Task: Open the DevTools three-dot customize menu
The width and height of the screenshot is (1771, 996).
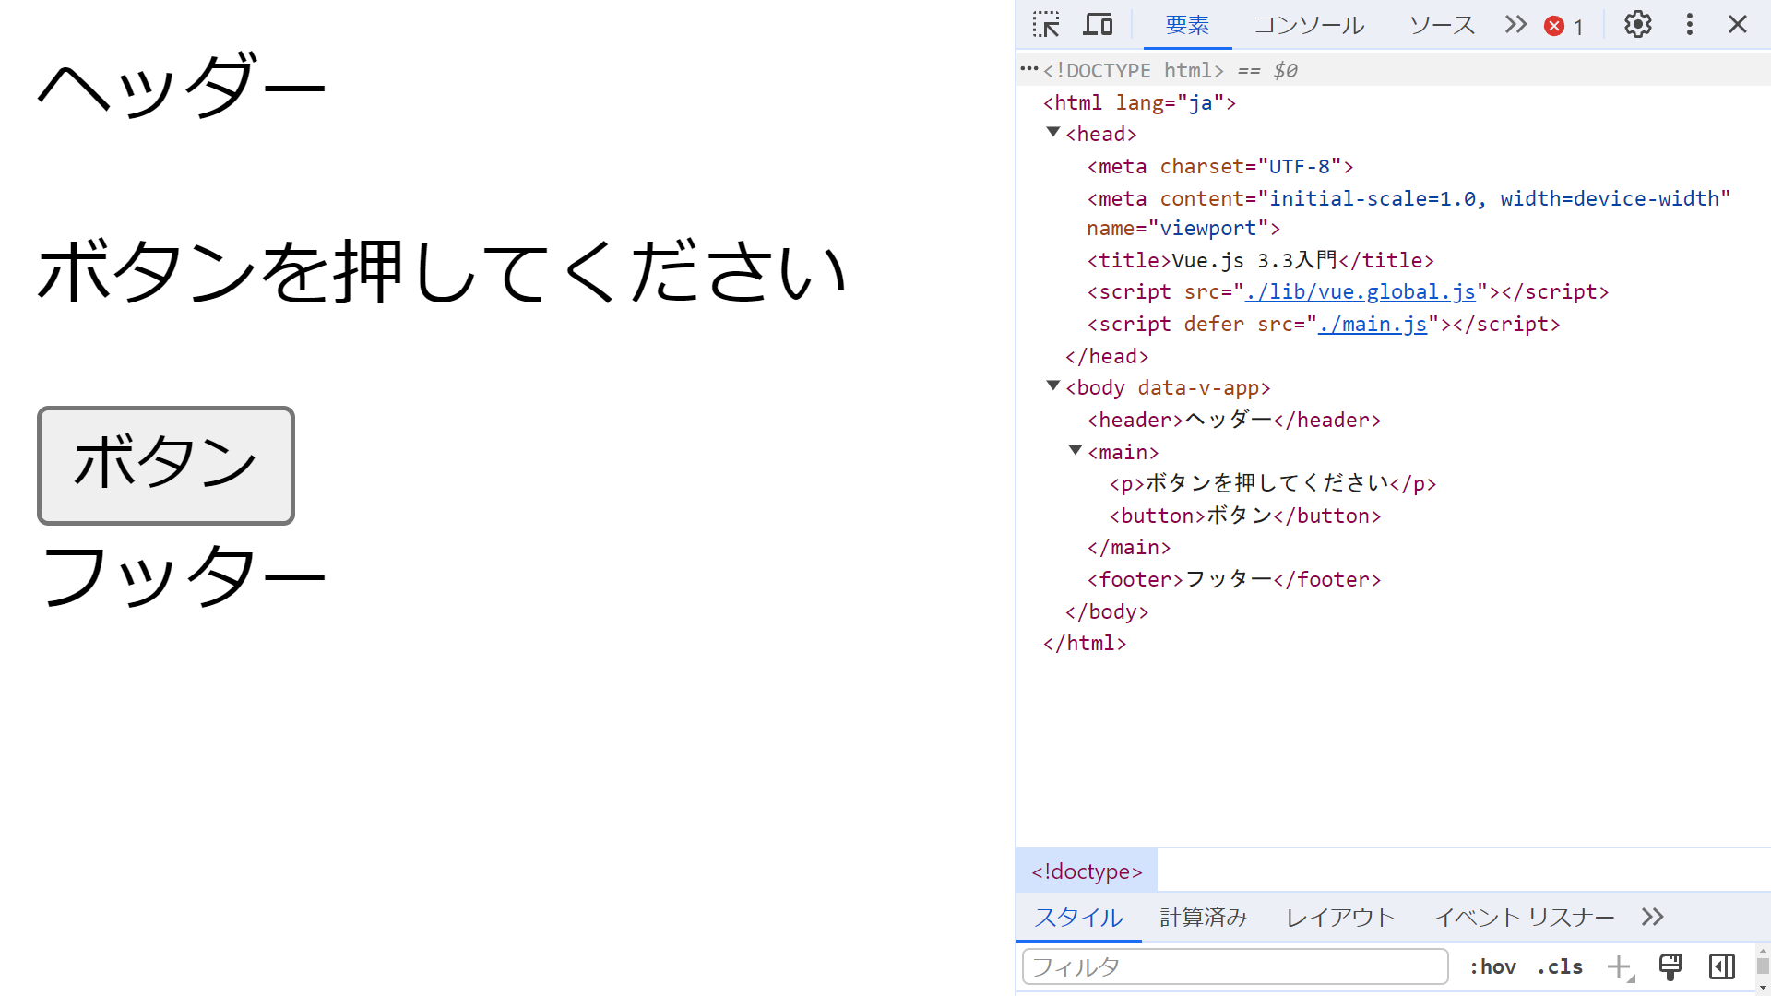Action: (1689, 25)
